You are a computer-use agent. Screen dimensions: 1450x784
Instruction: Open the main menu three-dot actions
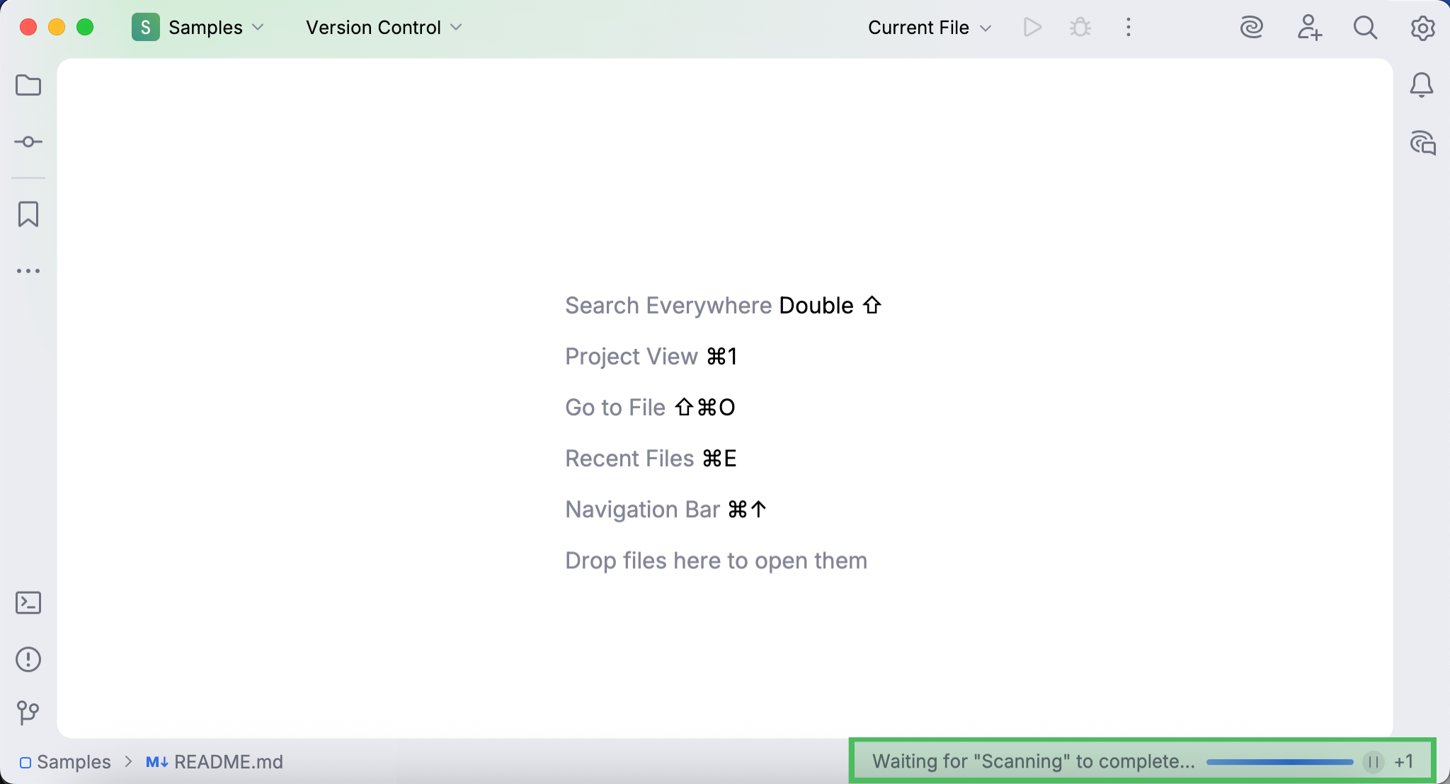click(x=1129, y=27)
